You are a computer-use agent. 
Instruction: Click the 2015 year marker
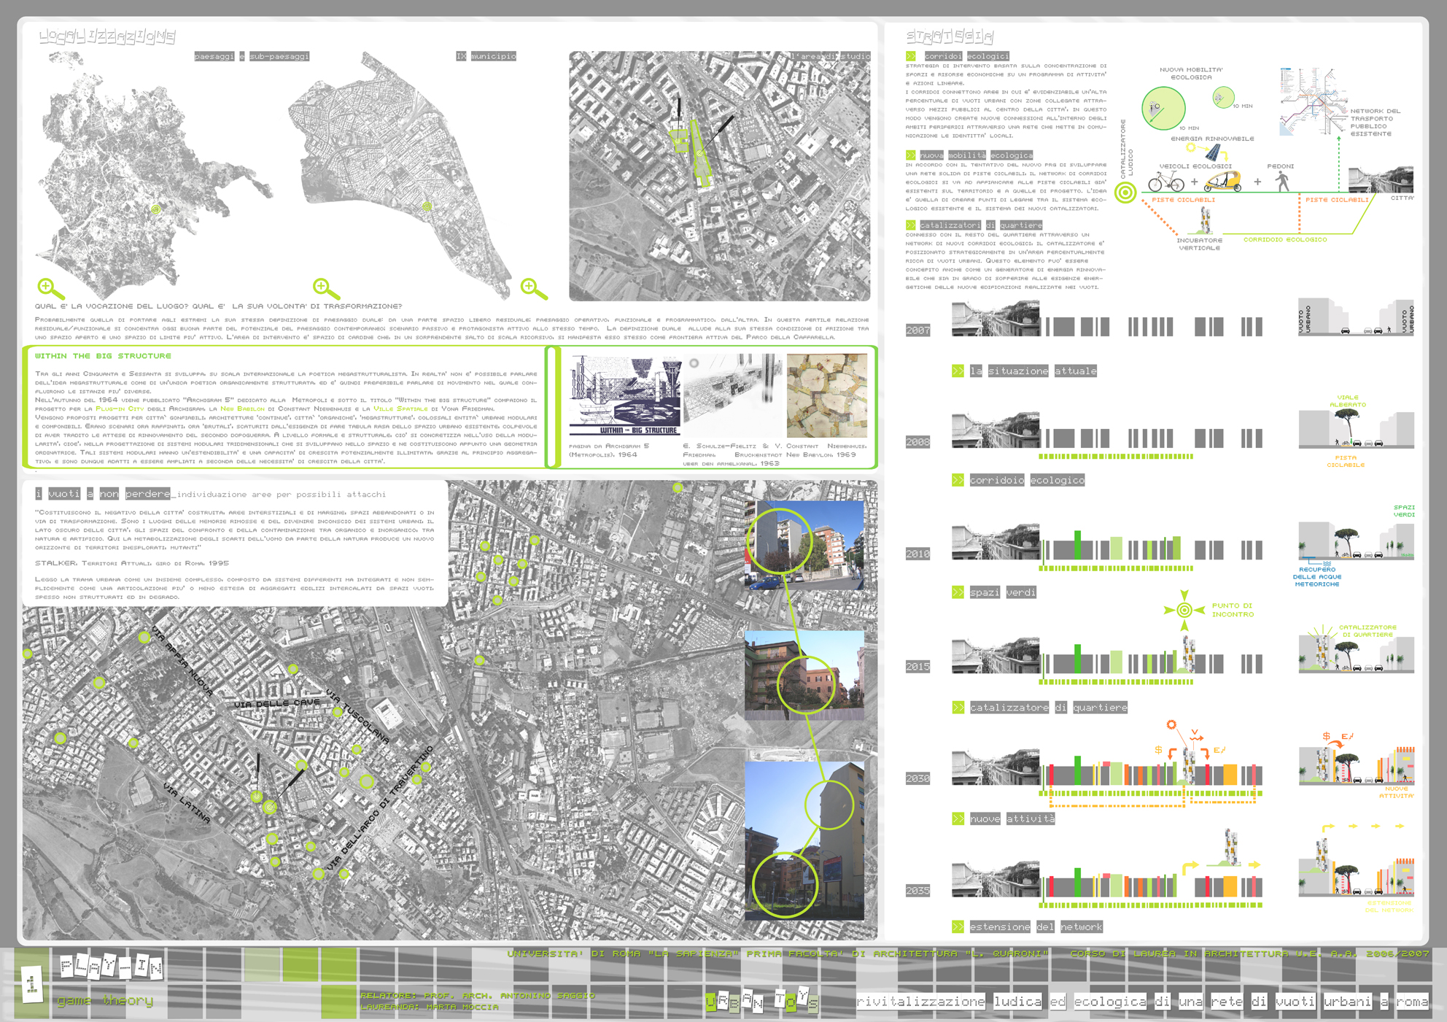pos(918,667)
